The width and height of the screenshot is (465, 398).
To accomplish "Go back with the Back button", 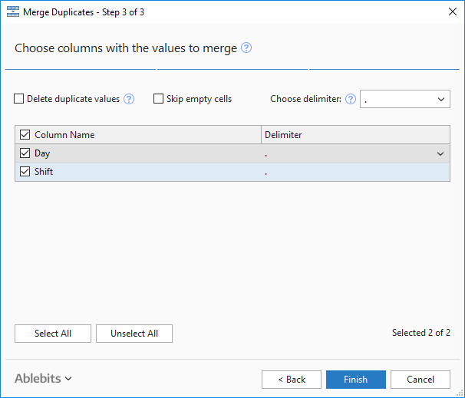I will [292, 380].
